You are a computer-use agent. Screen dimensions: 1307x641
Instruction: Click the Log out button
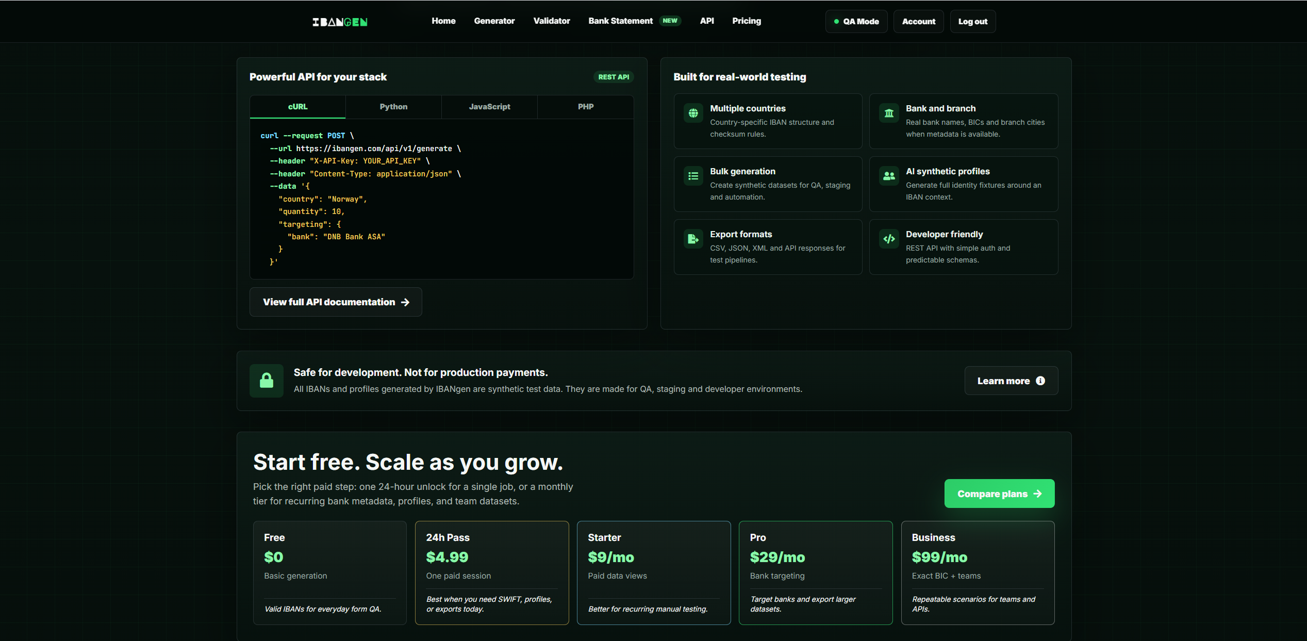tap(972, 21)
